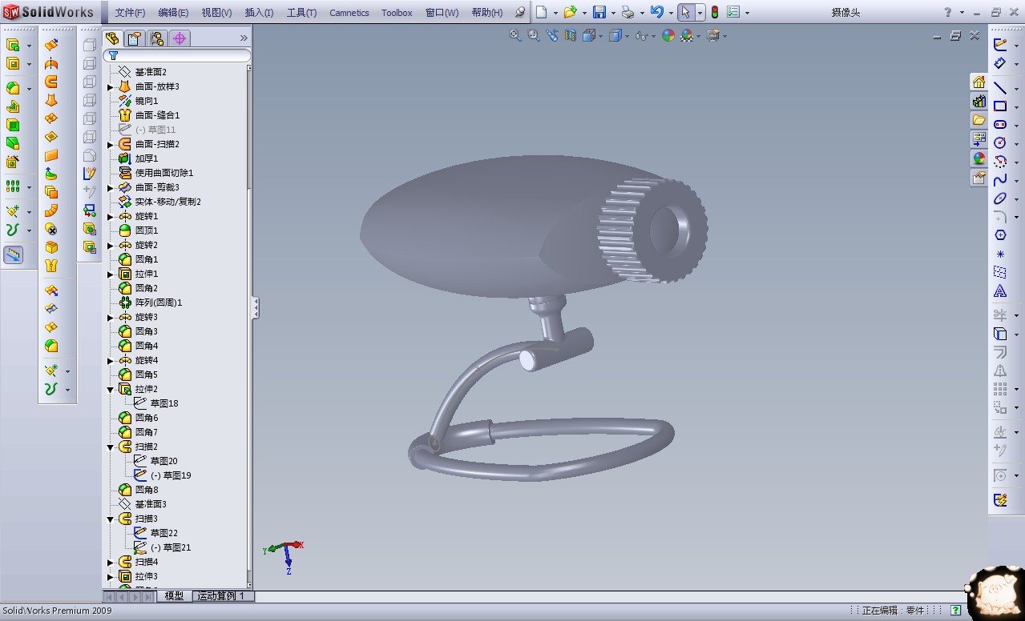Switch to the 模型 bottom tab
The image size is (1025, 621).
point(175,596)
